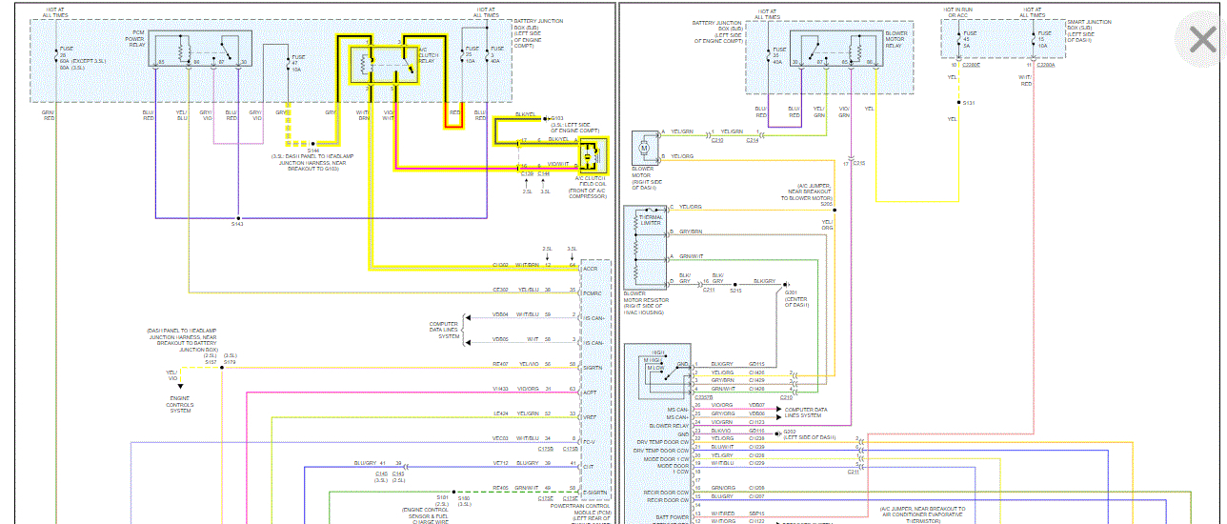Click the G103 ground point
Screen dimensions: 1227x524
click(x=547, y=118)
